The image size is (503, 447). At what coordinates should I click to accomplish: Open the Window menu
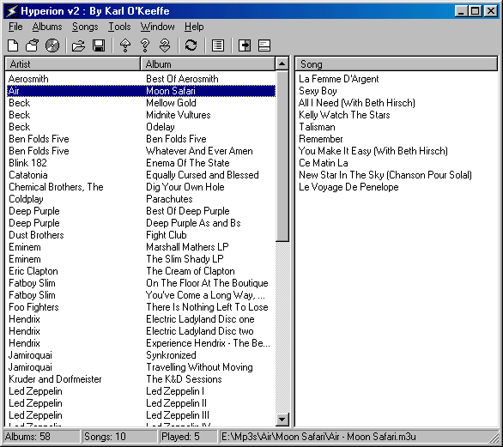click(157, 27)
